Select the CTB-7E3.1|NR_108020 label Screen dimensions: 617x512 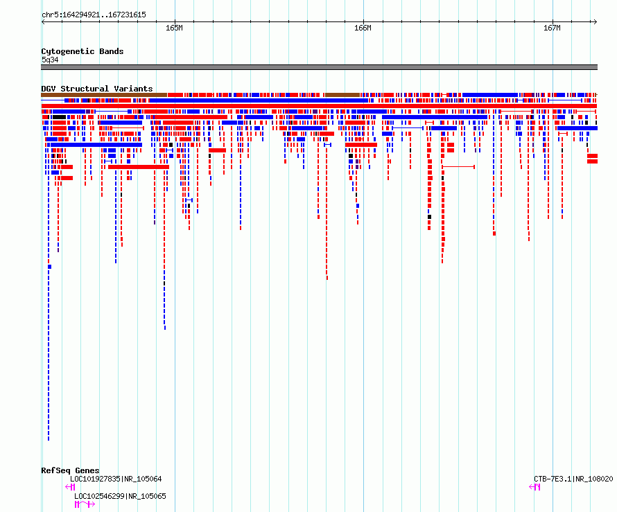(573, 479)
